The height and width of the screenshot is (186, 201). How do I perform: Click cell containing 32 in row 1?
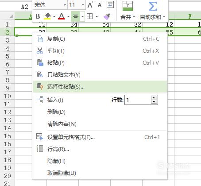(127, 24)
